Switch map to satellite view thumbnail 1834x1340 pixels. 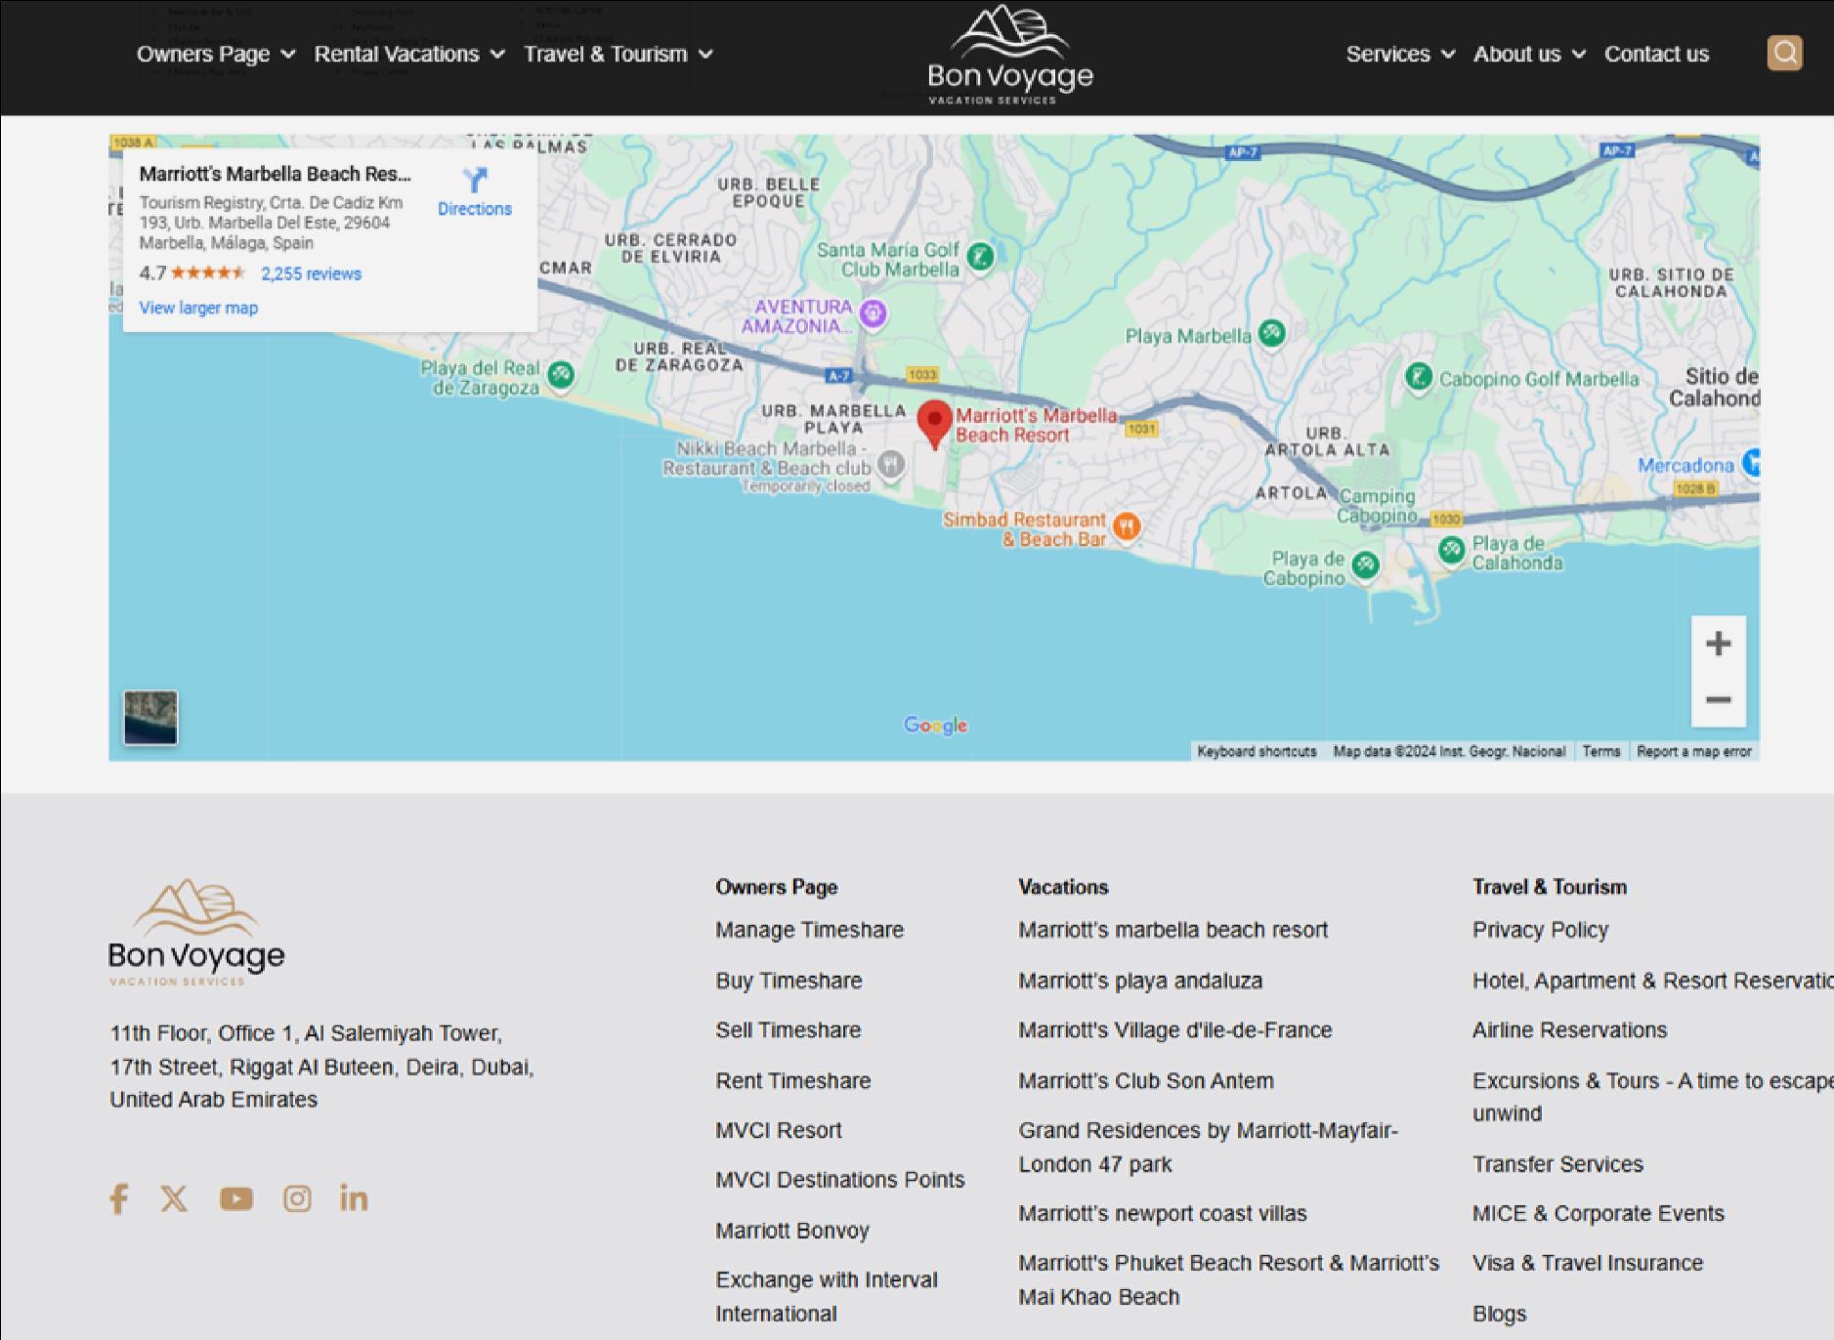coord(150,718)
